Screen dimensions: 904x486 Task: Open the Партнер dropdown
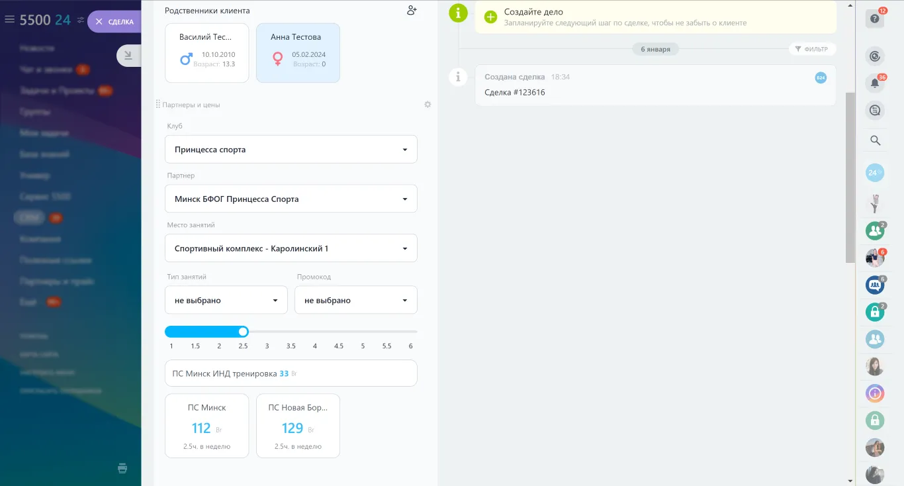[291, 199]
